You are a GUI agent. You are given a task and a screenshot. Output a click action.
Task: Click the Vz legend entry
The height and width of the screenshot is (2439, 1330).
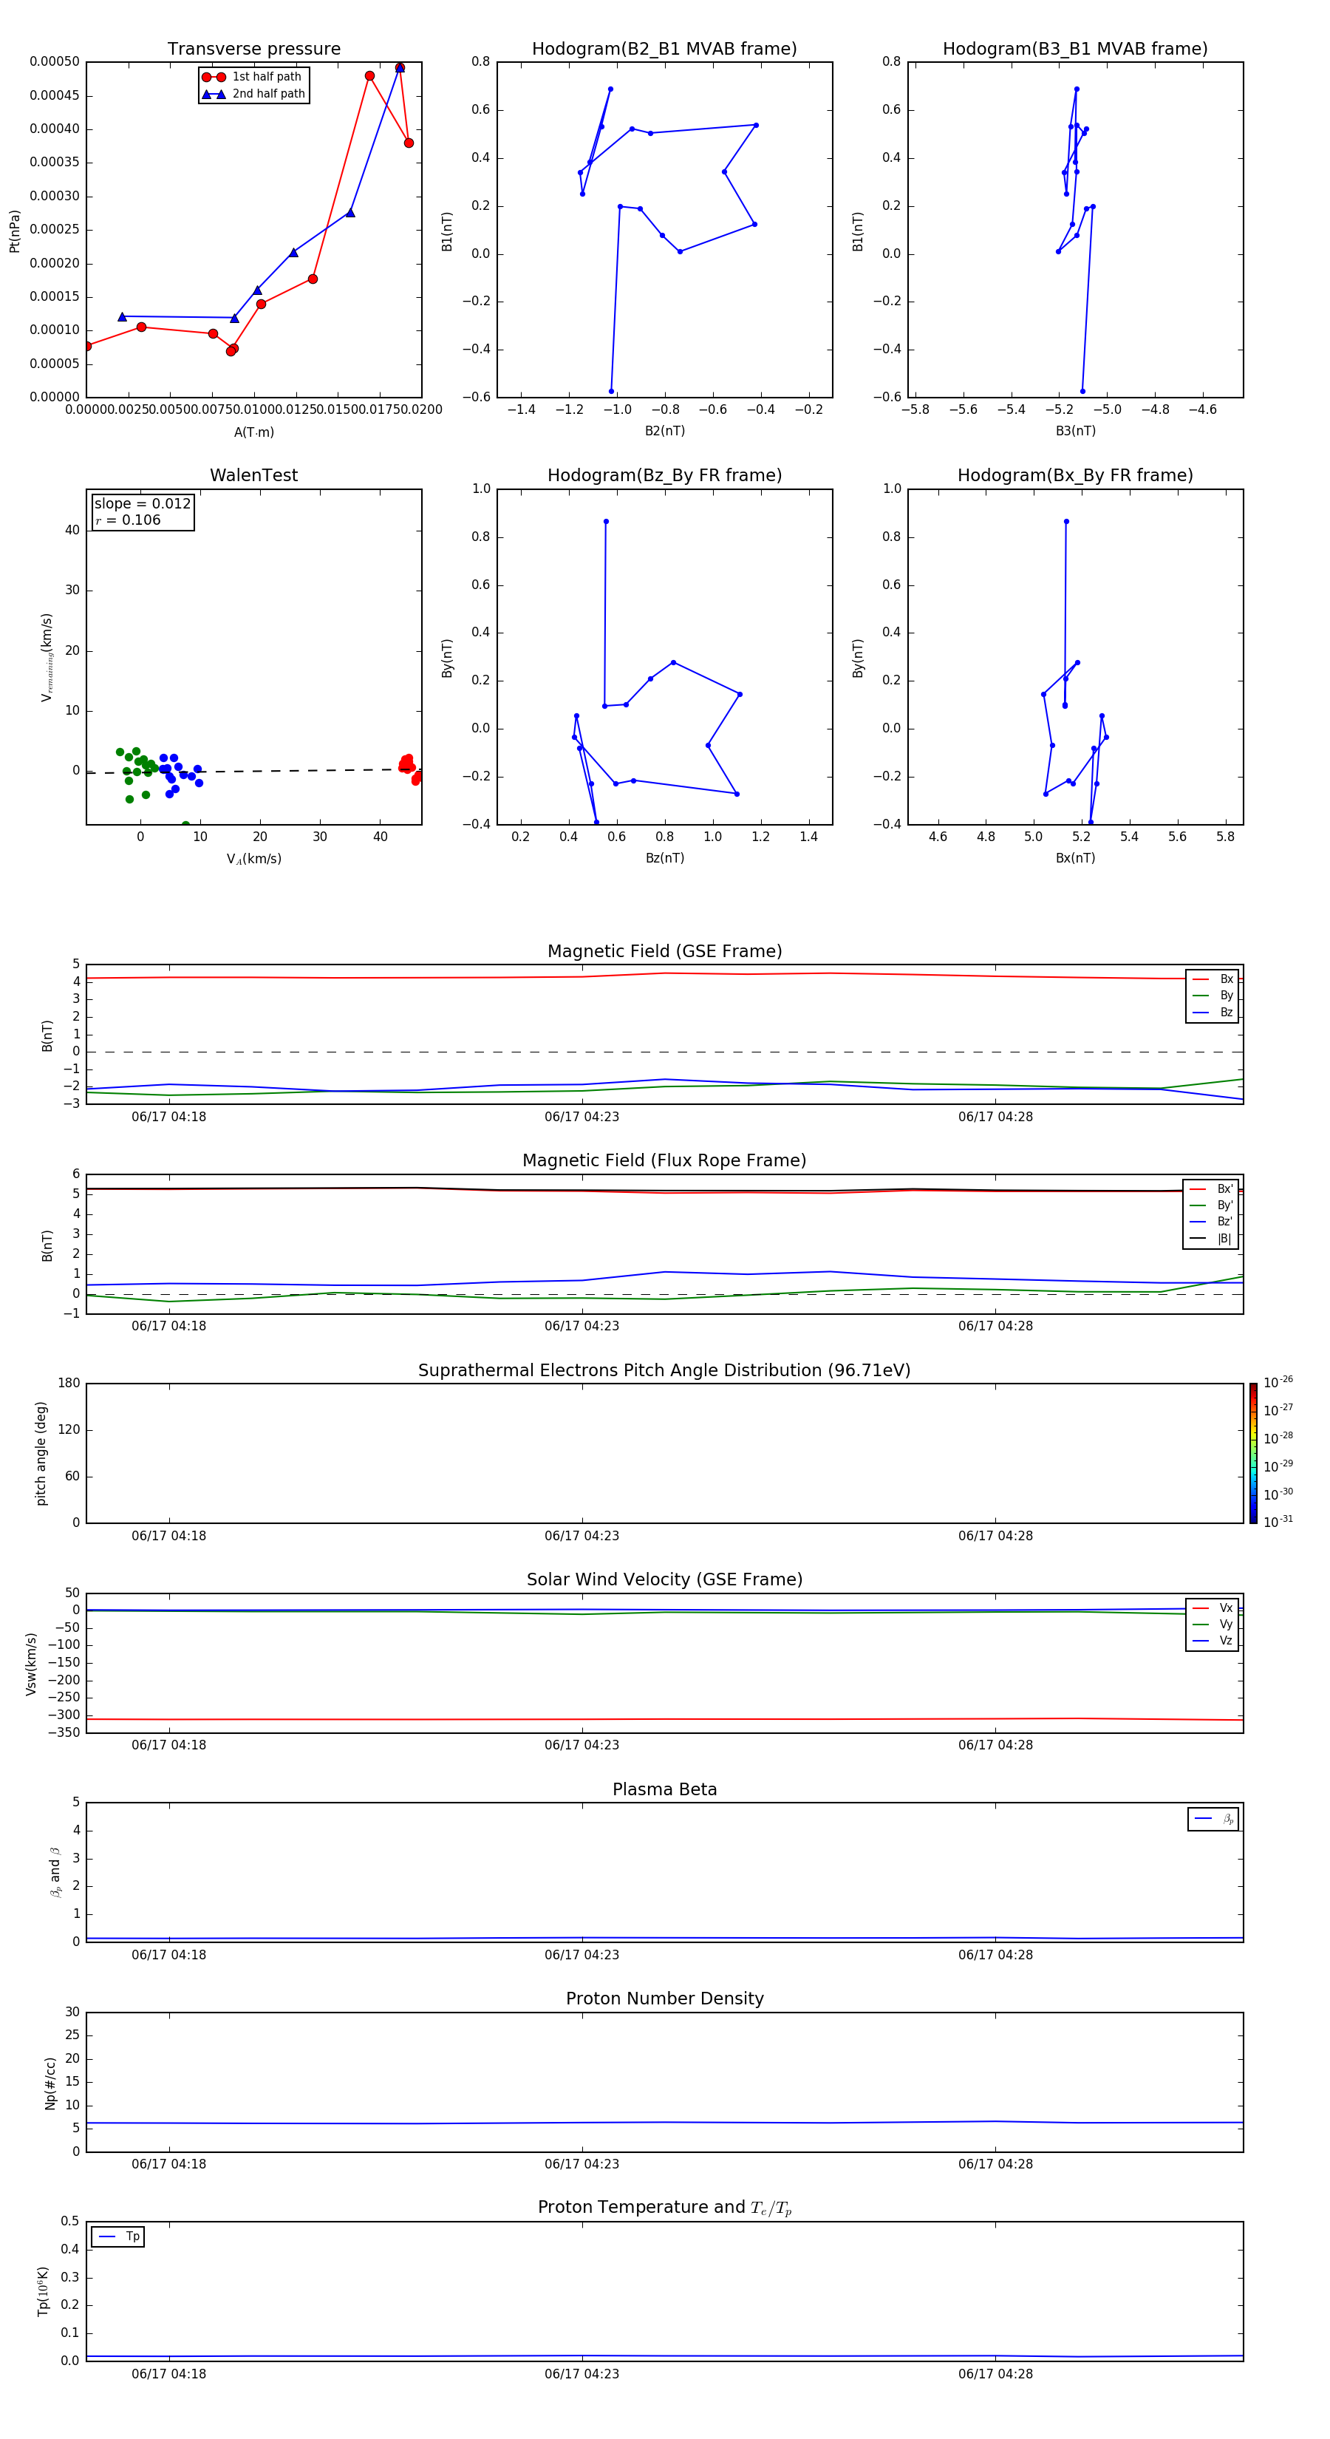[x=1213, y=1641]
